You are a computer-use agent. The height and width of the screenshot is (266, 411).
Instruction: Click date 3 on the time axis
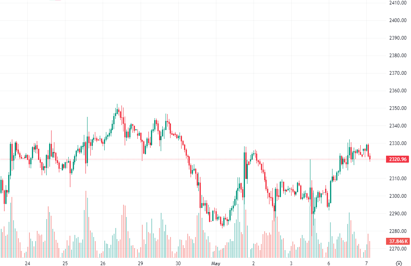(291, 263)
